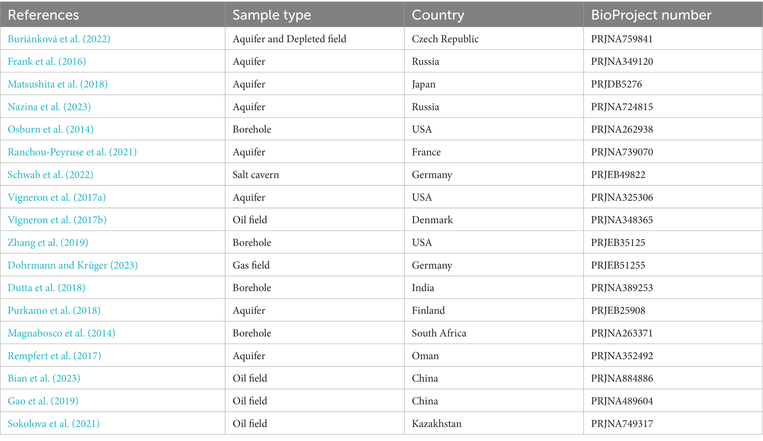Select Purkamo et al. (2018) reference

pos(54,310)
